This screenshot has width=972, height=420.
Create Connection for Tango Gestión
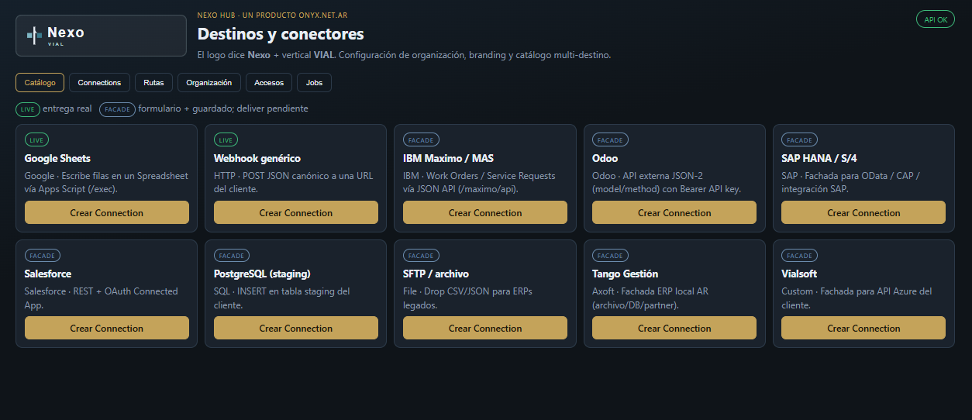pos(674,328)
